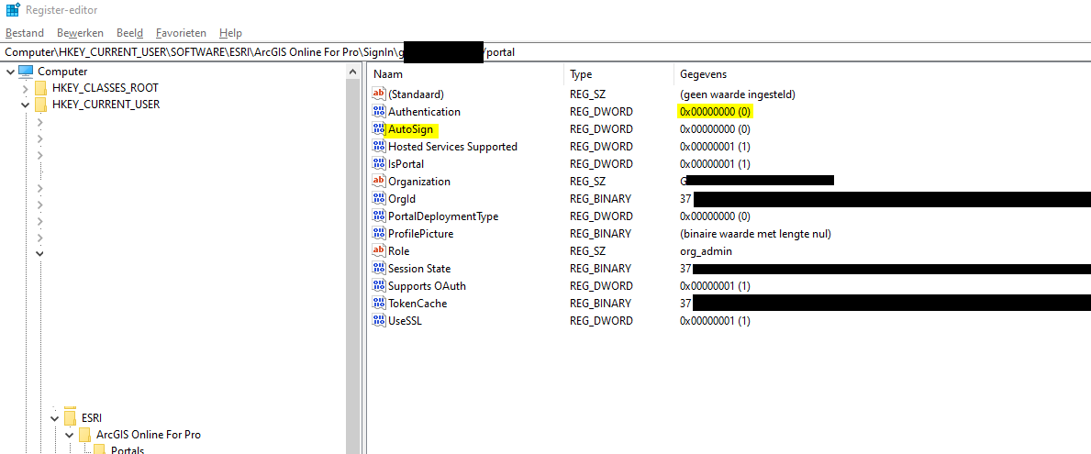The width and height of the screenshot is (1091, 454).
Task: Click the PortalDeploymentType value icon
Action: click(379, 216)
